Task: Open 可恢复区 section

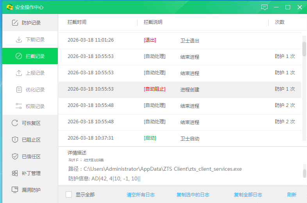Action: [x=30, y=123]
